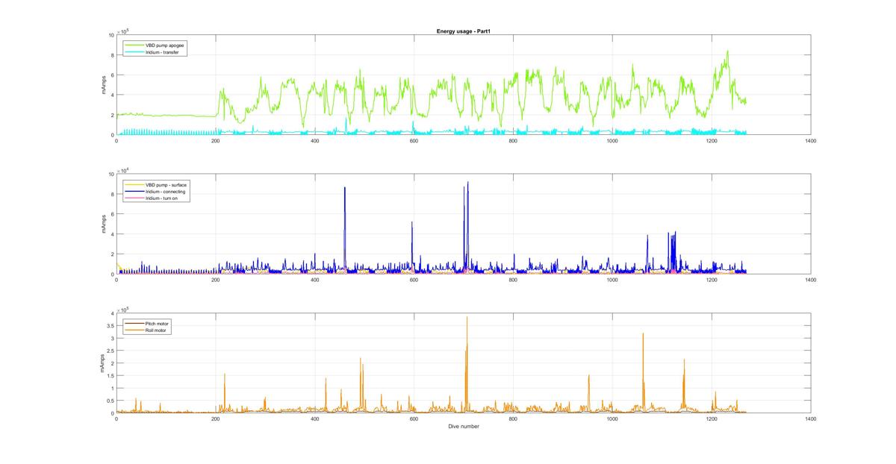The width and height of the screenshot is (896, 464).
Task: Click the '3.5' tick on bottom plot's y-axis
Action: pyautogui.click(x=109, y=325)
